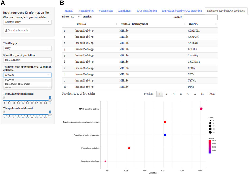Click hsa-miR-186-3p in row 5
Image resolution: width=249 pixels, height=174 pixels.
tap(84, 55)
